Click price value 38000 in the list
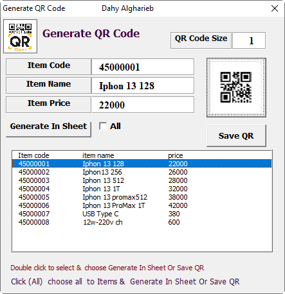This screenshot has width=285, height=294. [x=178, y=197]
